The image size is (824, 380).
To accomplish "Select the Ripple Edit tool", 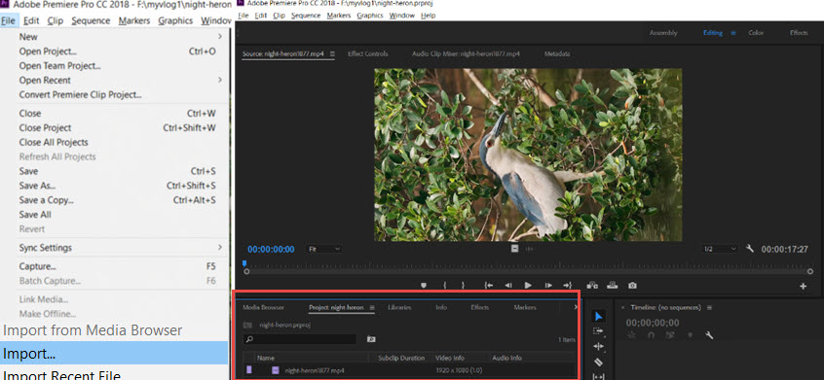I will click(x=599, y=346).
